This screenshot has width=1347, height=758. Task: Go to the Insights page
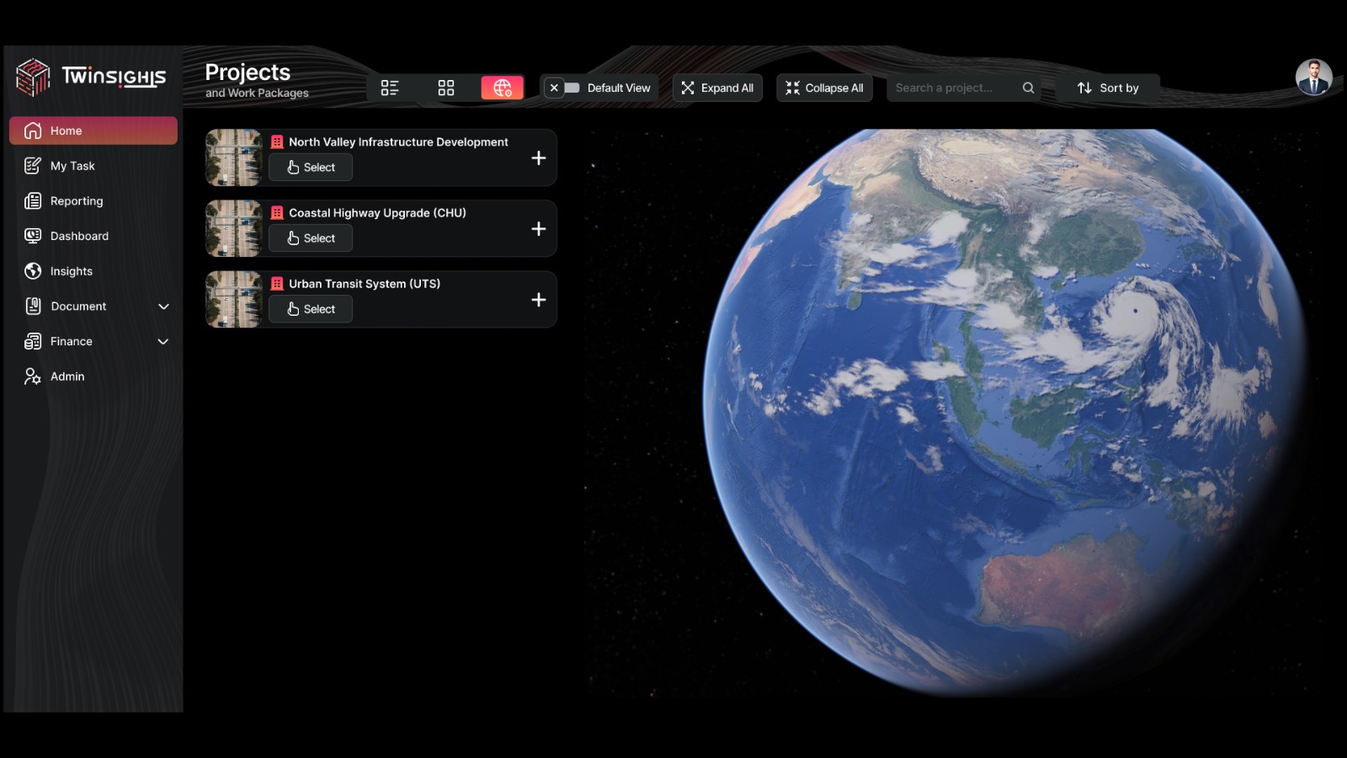[x=72, y=271]
